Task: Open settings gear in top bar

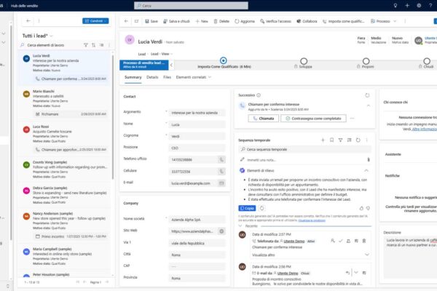Action: 419,5
